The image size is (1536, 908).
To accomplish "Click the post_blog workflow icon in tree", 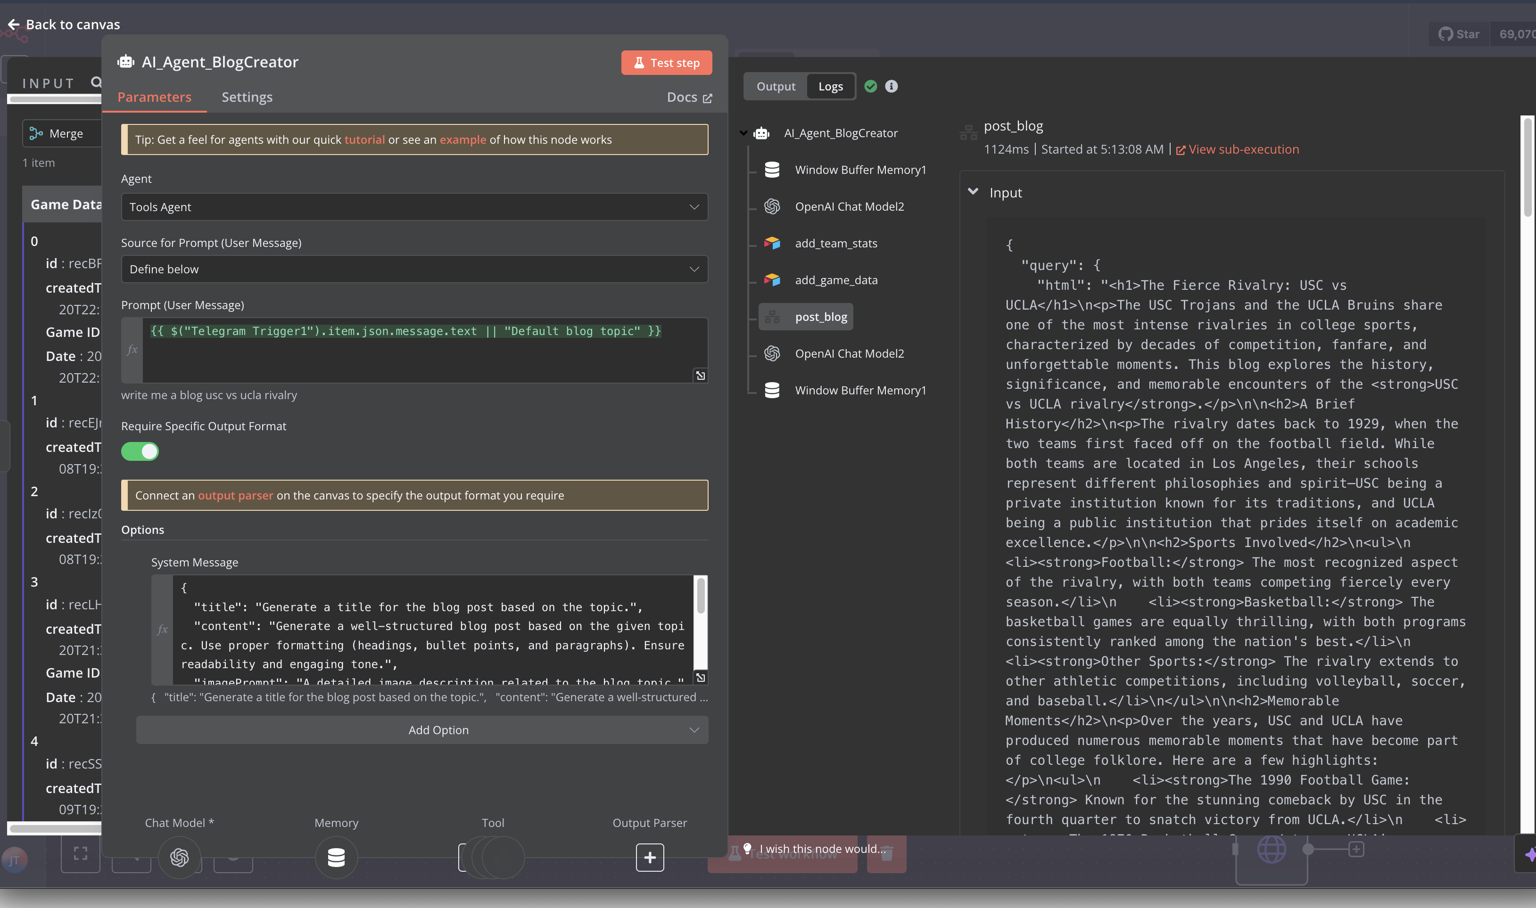I will pyautogui.click(x=772, y=316).
